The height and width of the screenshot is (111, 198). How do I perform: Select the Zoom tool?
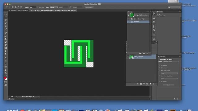(6, 73)
